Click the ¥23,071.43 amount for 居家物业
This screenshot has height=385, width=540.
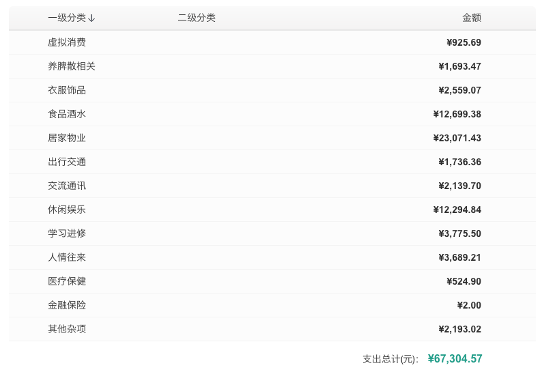tap(457, 138)
